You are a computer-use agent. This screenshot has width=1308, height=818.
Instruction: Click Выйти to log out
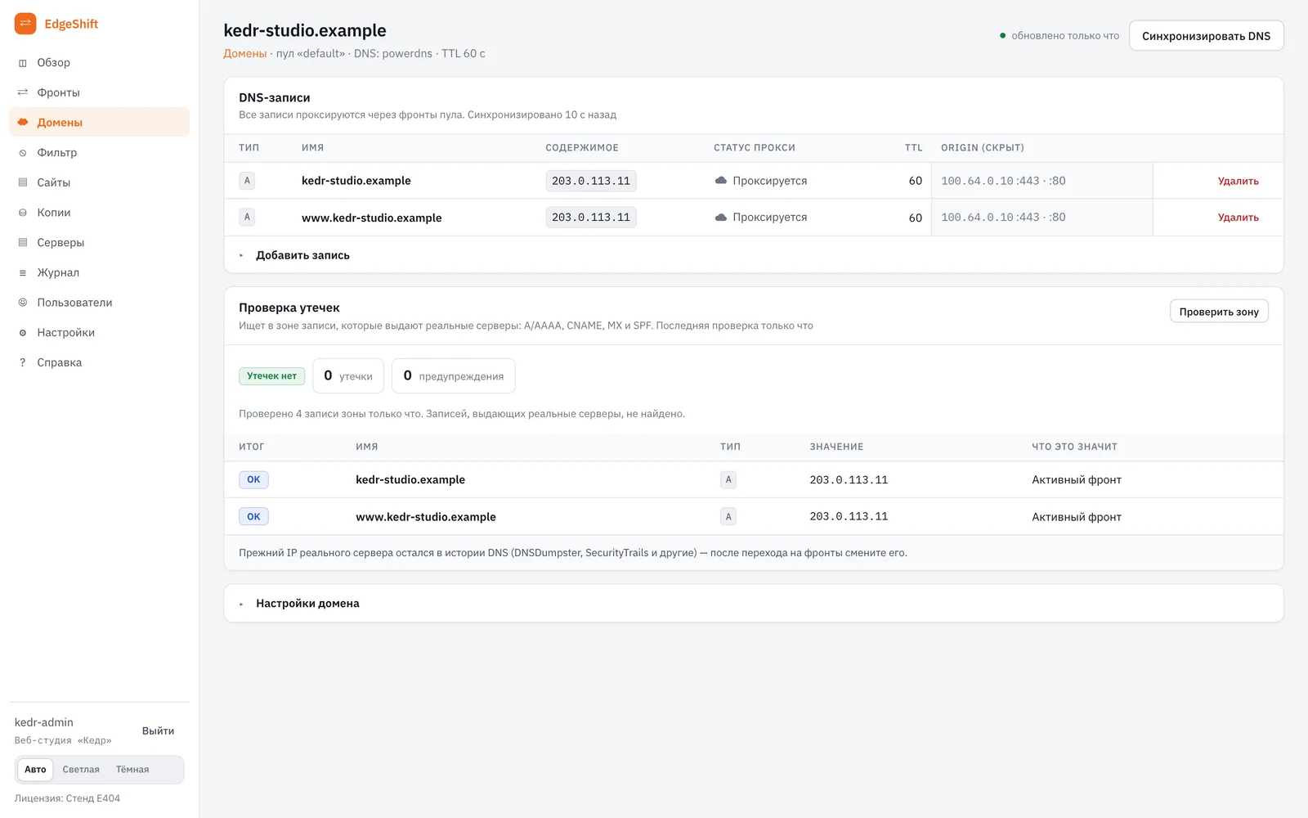point(158,731)
